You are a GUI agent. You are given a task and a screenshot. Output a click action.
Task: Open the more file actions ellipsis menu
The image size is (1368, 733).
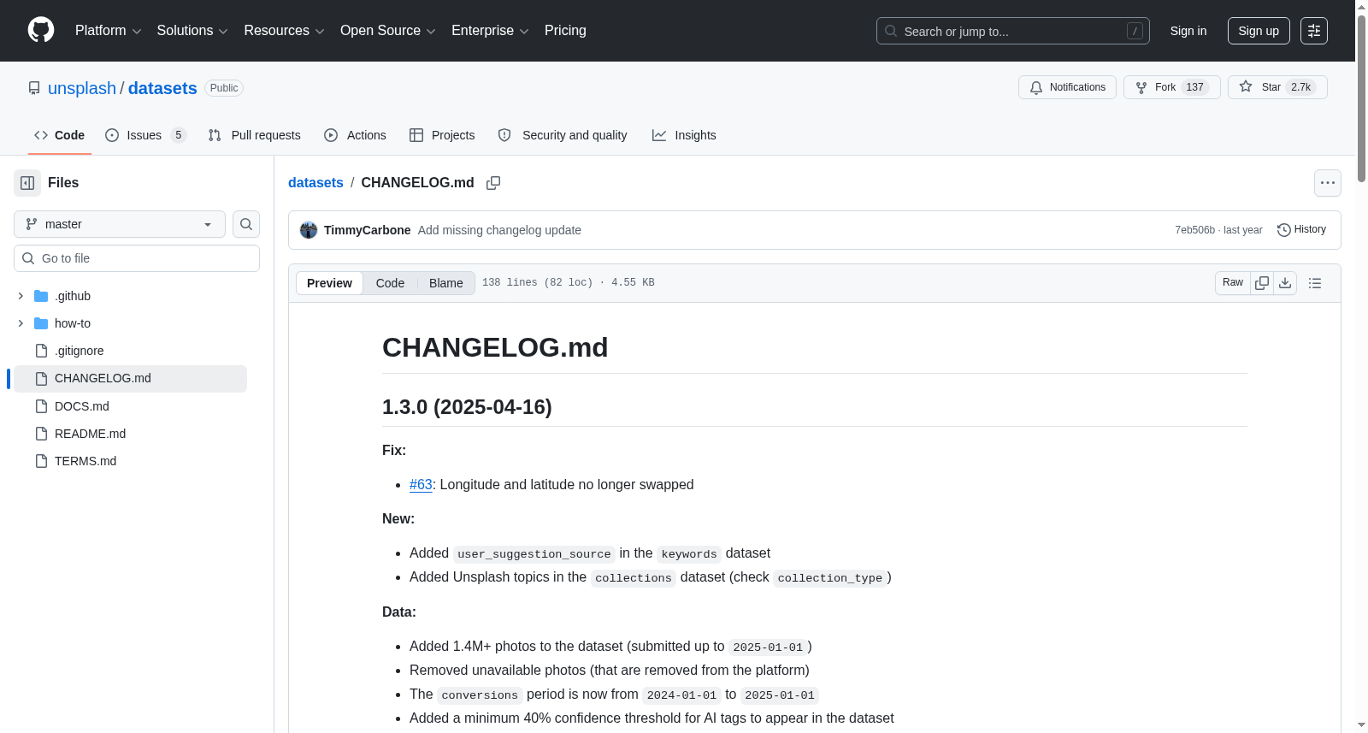coord(1327,183)
